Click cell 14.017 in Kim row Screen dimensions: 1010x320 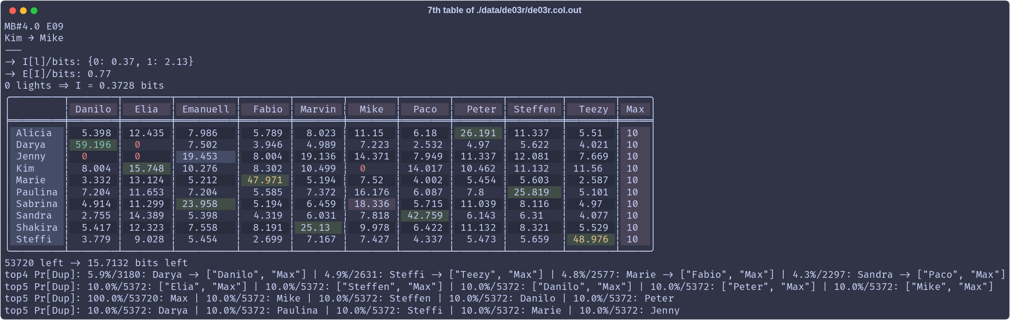[x=425, y=168]
